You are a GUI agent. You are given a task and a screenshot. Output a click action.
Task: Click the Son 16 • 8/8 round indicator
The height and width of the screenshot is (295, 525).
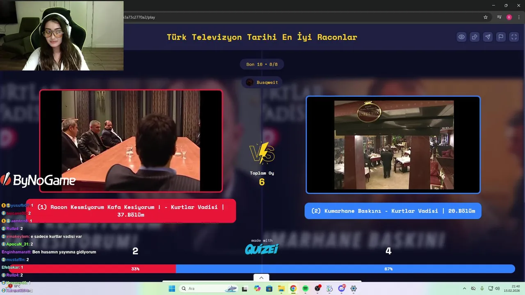(262, 64)
